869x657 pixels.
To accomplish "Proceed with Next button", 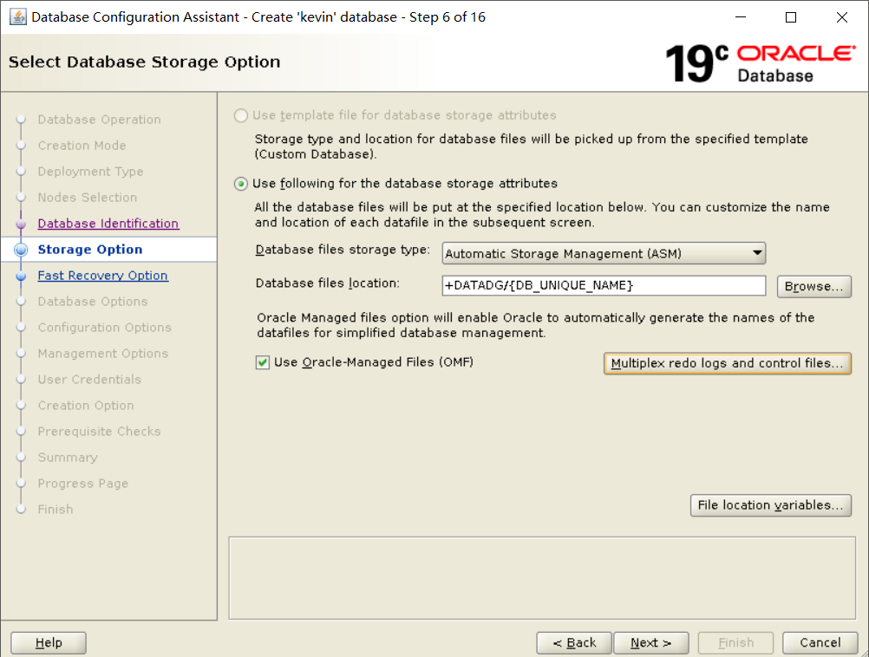I will point(651,642).
